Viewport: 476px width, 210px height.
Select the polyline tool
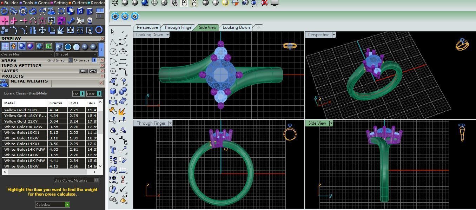click(x=113, y=42)
